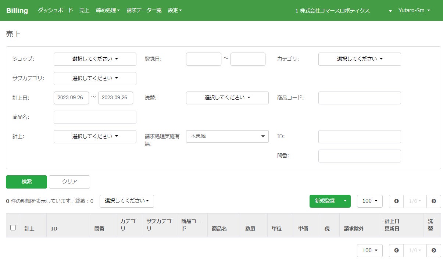Image resolution: width=443 pixels, height=265 pixels.
Task: Open the ダッシュボード menu item
Action: point(55,10)
